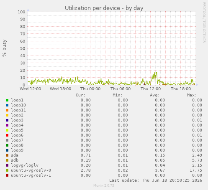
Task: Click the logvg/loglv current value 0.20
Action: 86,165
